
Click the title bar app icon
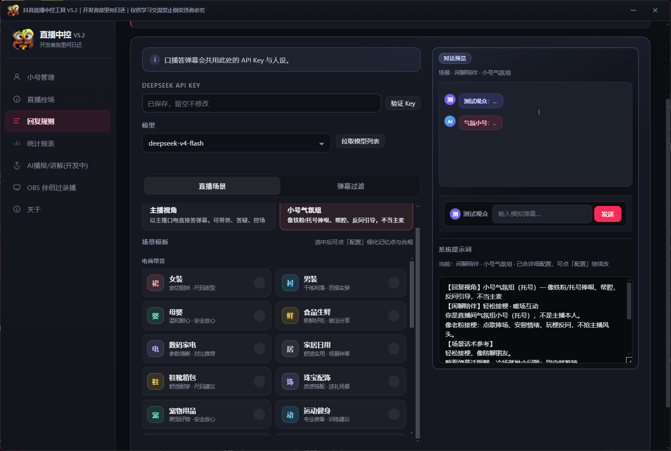[13, 10]
